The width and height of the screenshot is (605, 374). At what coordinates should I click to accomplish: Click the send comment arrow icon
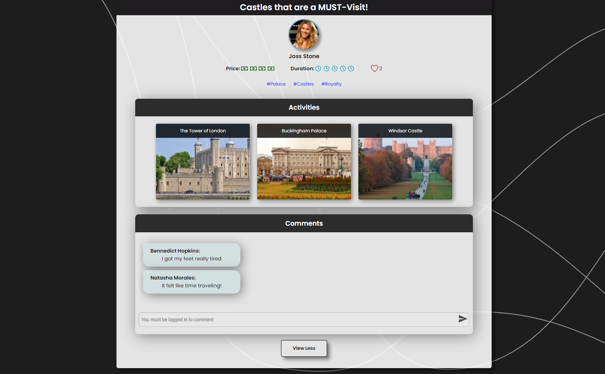point(463,319)
